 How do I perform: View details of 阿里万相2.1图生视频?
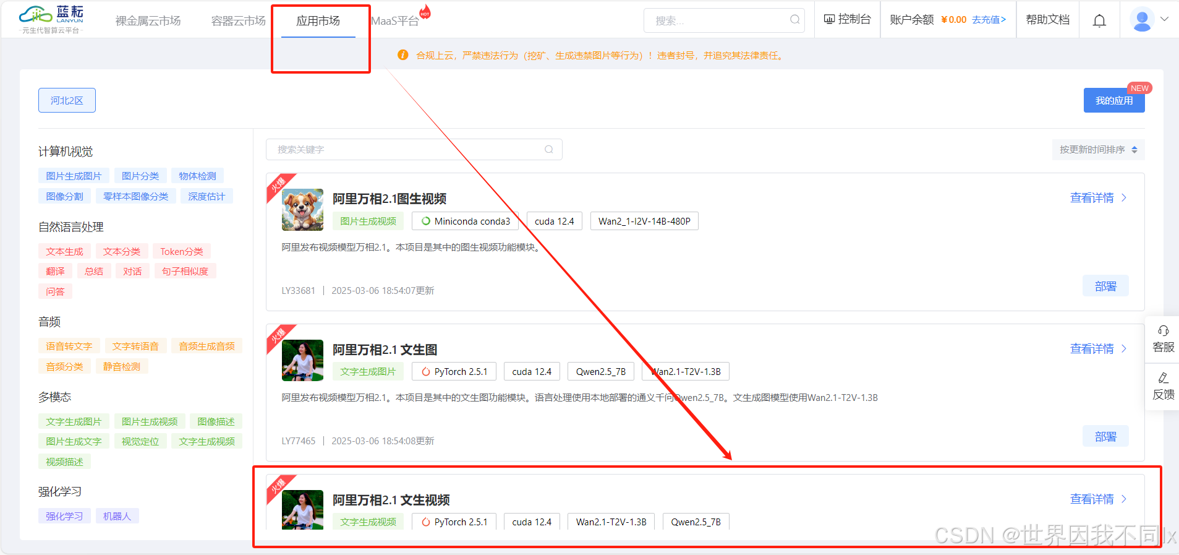1098,198
